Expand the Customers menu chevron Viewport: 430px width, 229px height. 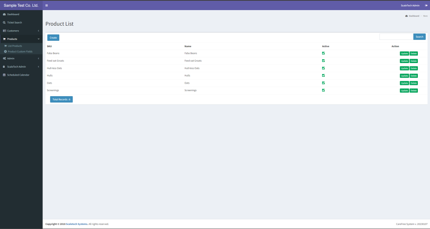pos(39,31)
